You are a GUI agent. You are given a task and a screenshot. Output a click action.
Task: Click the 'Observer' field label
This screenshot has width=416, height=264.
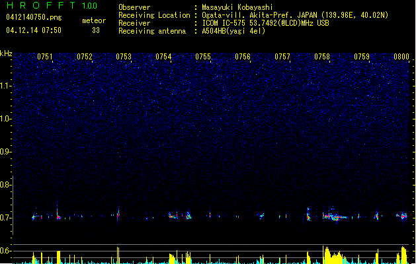pos(134,7)
